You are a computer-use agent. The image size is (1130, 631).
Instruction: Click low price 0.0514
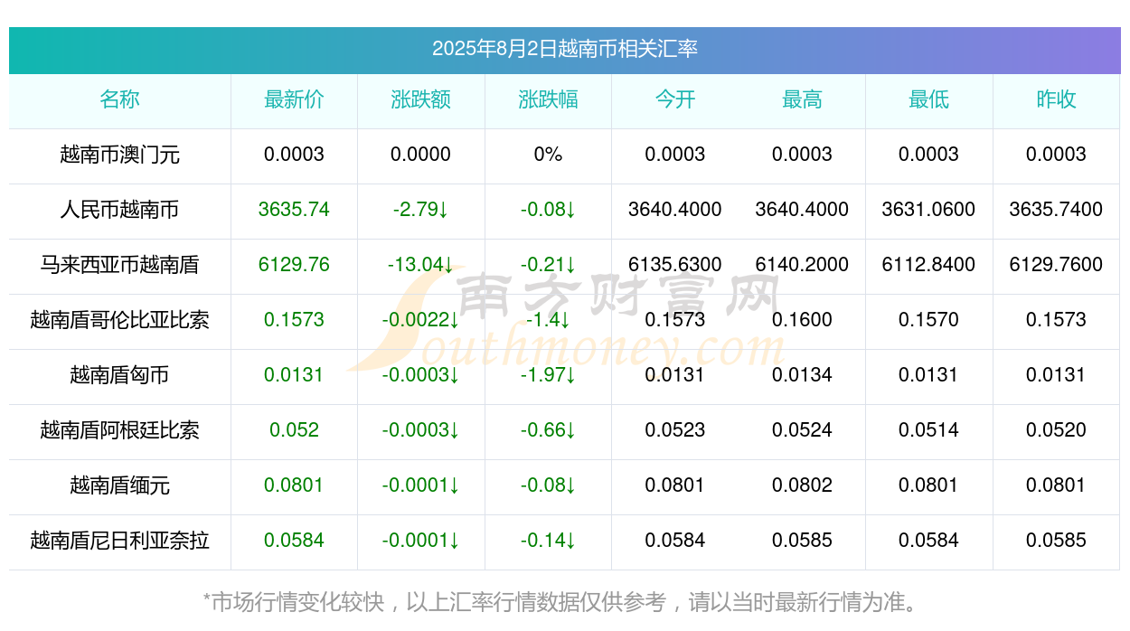(x=929, y=430)
